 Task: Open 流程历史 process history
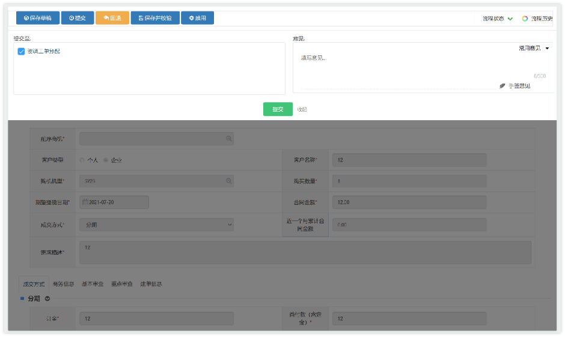pyautogui.click(x=537, y=19)
